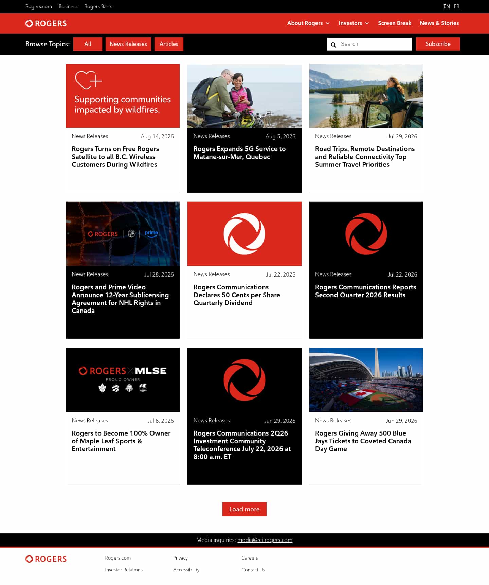
Task: Open Second Quarter 2026 Results headline
Action: 365,291
